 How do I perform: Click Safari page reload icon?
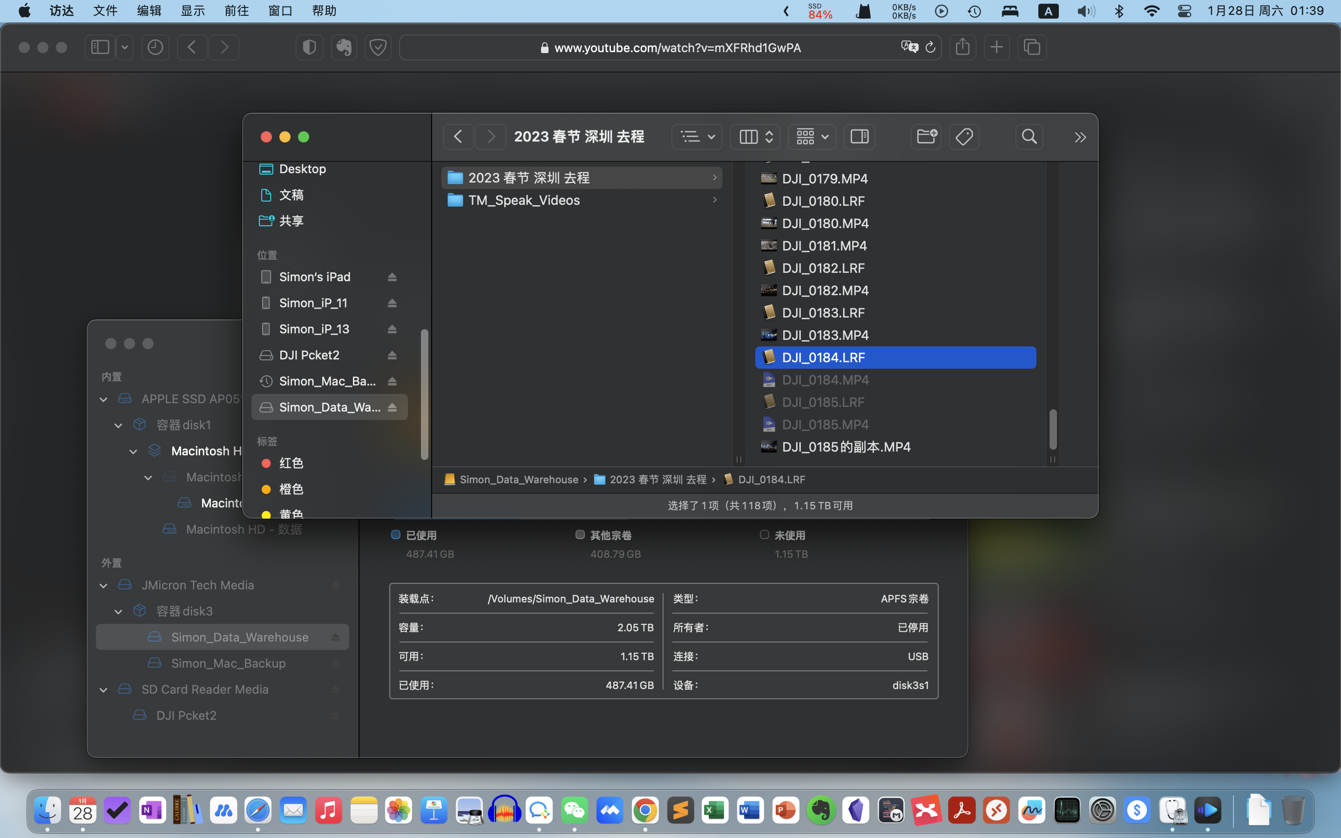coord(930,47)
